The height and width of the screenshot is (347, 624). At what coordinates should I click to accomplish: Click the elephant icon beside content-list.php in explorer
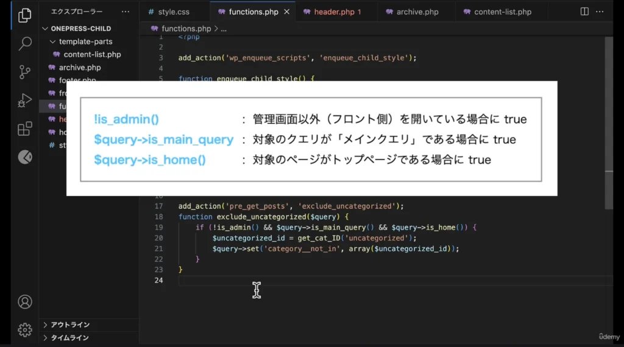click(x=57, y=54)
